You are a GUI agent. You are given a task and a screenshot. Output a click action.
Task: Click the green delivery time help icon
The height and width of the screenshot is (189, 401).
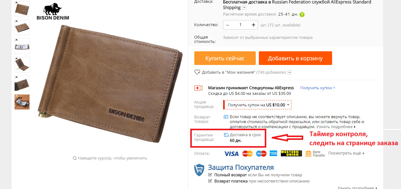coord(302,15)
